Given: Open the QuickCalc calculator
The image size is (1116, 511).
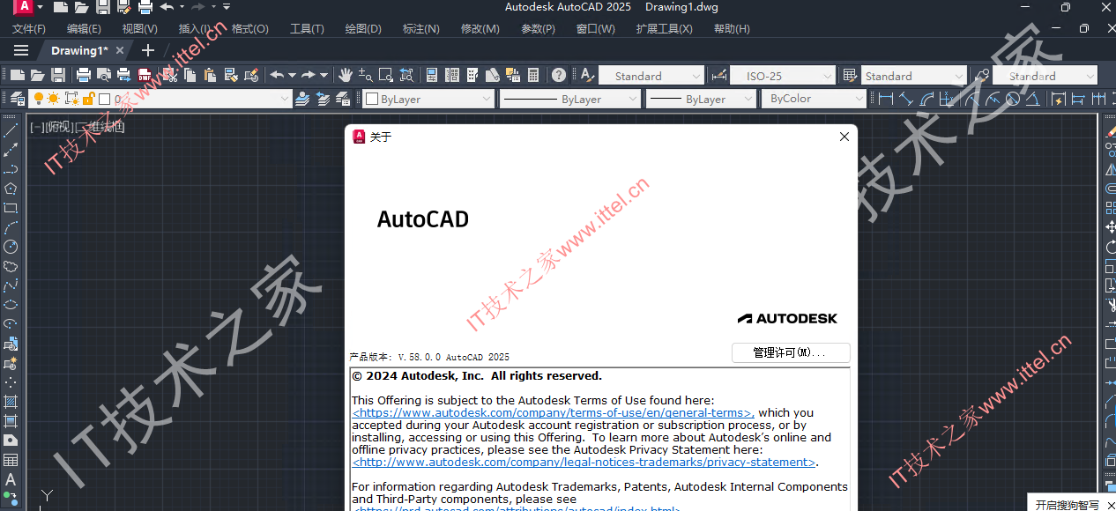Looking at the screenshot, I should (534, 75).
